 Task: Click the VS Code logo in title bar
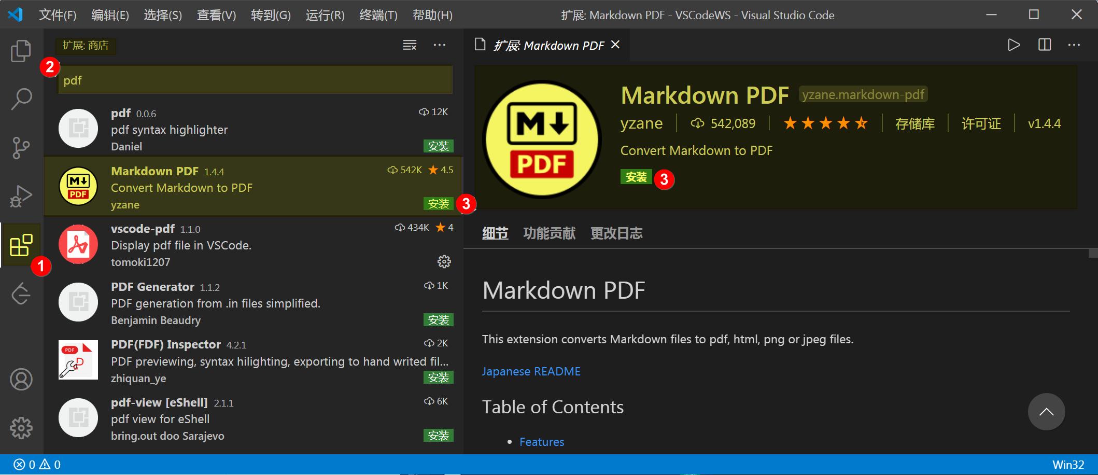pos(15,15)
